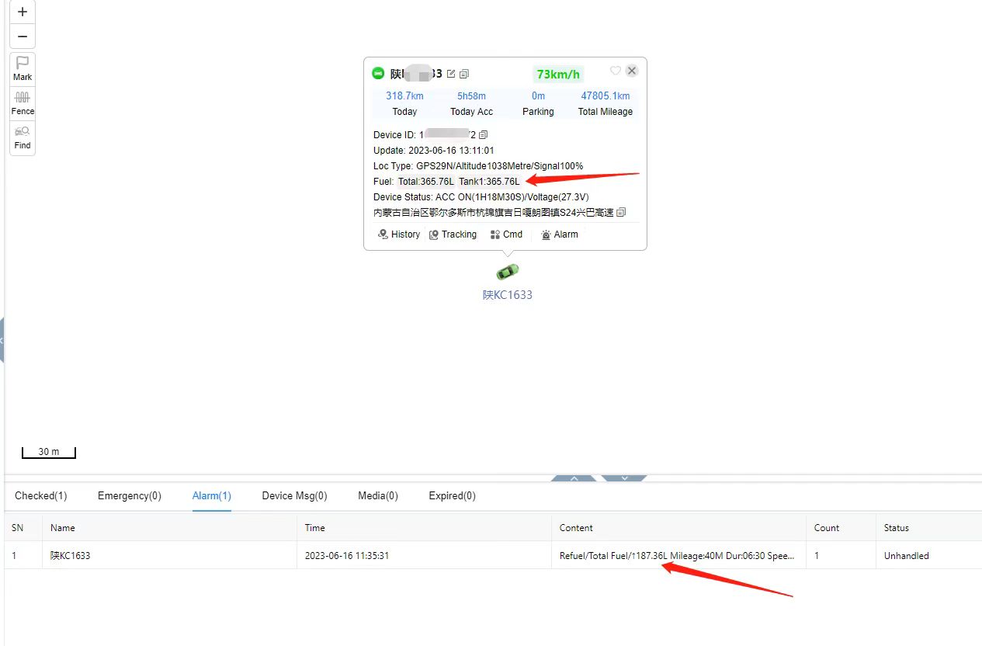The height and width of the screenshot is (646, 982).
Task: Select the Mark flag tool
Action: [x=23, y=68]
